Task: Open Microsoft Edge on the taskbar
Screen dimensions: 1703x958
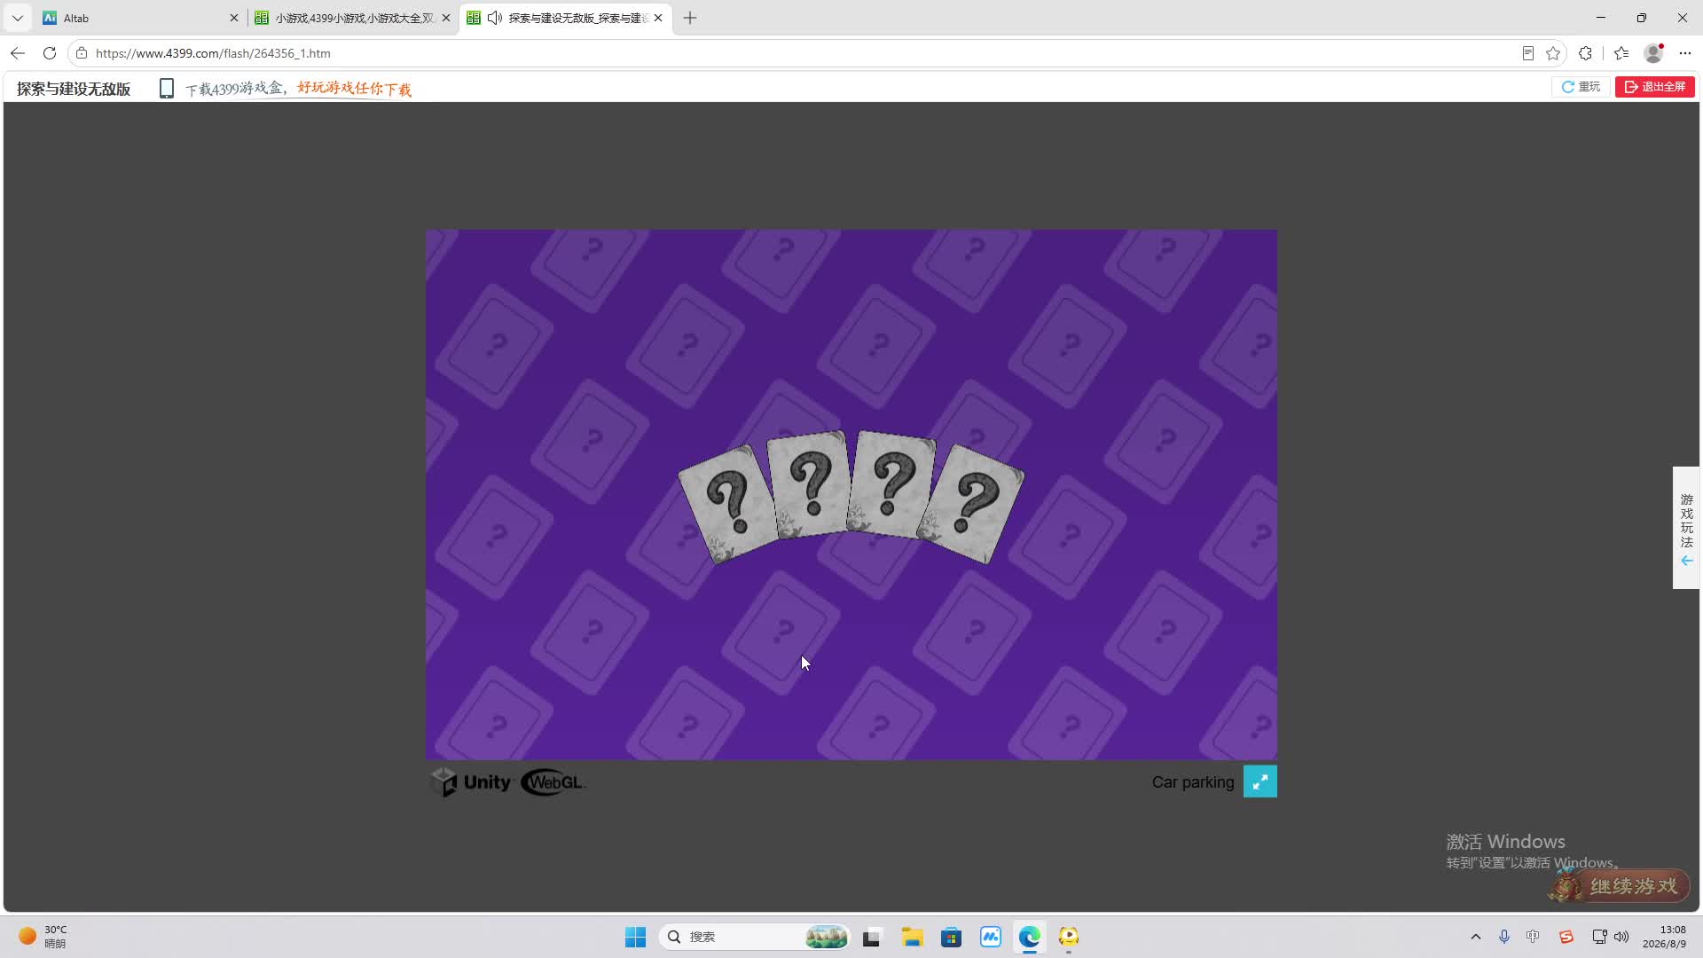Action: click(1030, 937)
